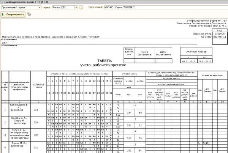Screen dimensions: 228x153
Task: Click the print icon beside Сформировать
Action: tap(29, 14)
